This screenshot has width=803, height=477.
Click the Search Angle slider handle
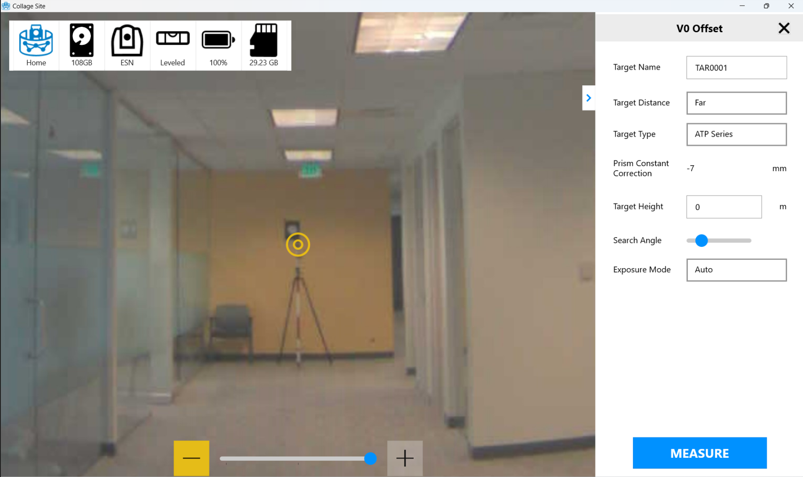[x=701, y=241]
